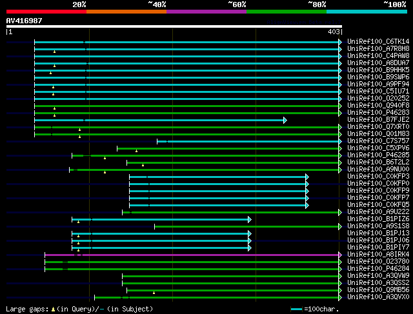Click the cyan alignment bar of UniRef100_C0KFP9
Image resolution: width=413 pixels, height=314 pixels.
point(217,191)
